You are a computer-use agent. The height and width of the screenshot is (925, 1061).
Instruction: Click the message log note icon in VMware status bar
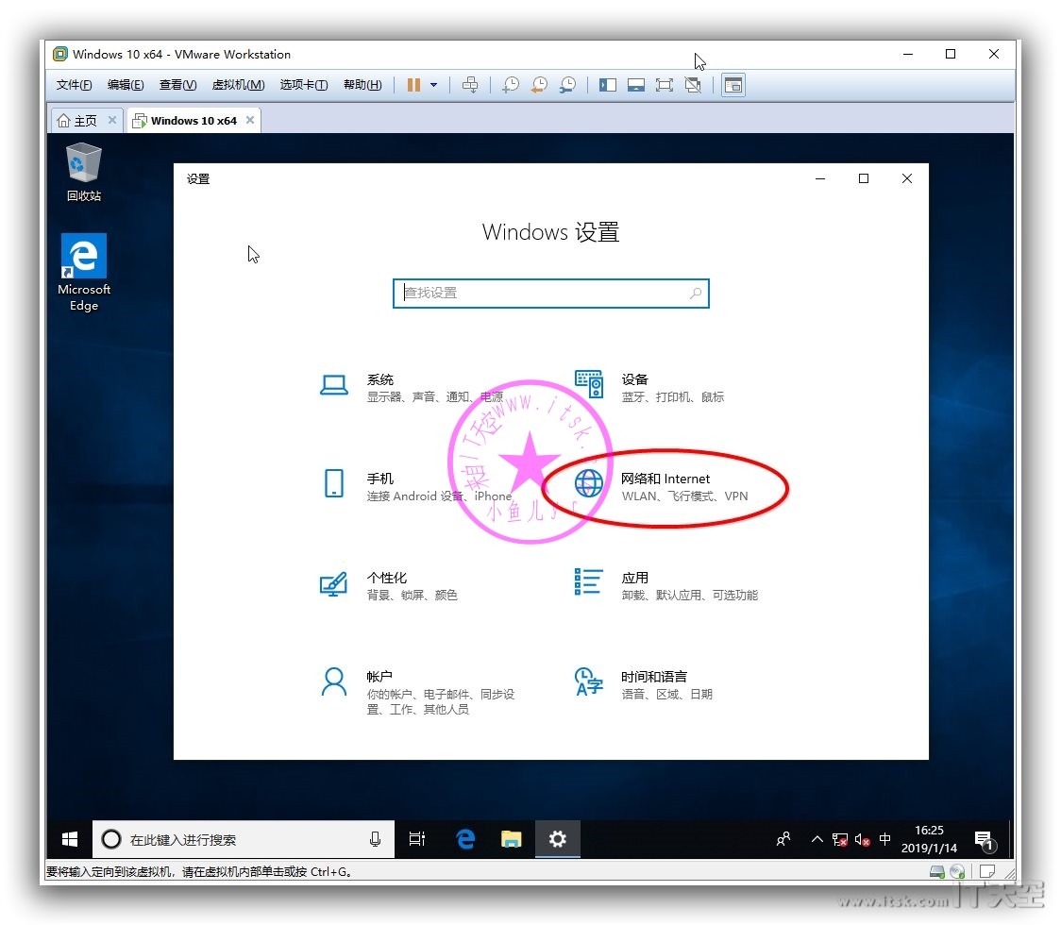[987, 871]
